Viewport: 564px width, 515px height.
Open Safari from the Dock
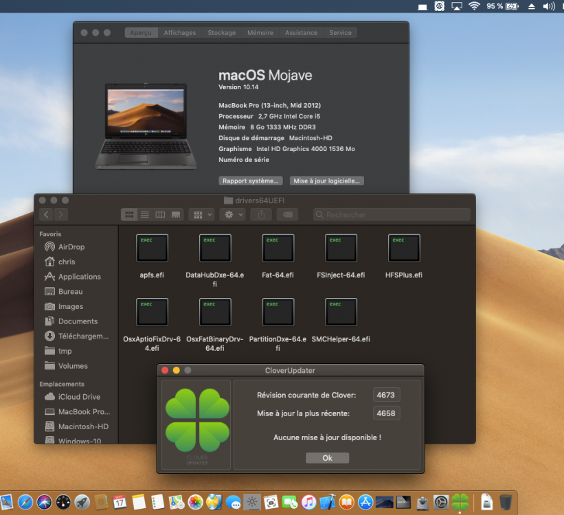[25, 502]
